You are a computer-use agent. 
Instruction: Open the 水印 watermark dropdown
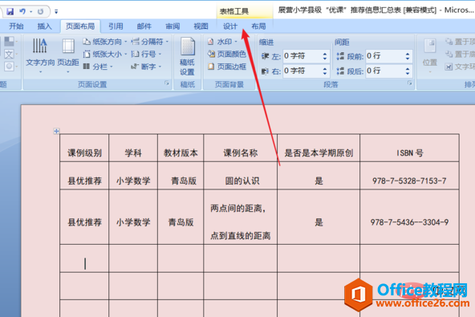click(x=223, y=42)
